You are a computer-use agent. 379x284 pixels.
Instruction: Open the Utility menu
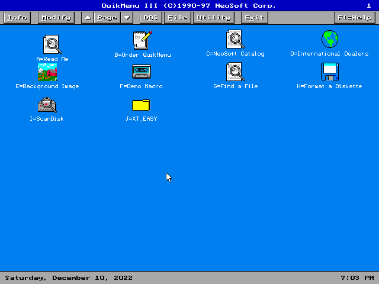tap(214, 18)
